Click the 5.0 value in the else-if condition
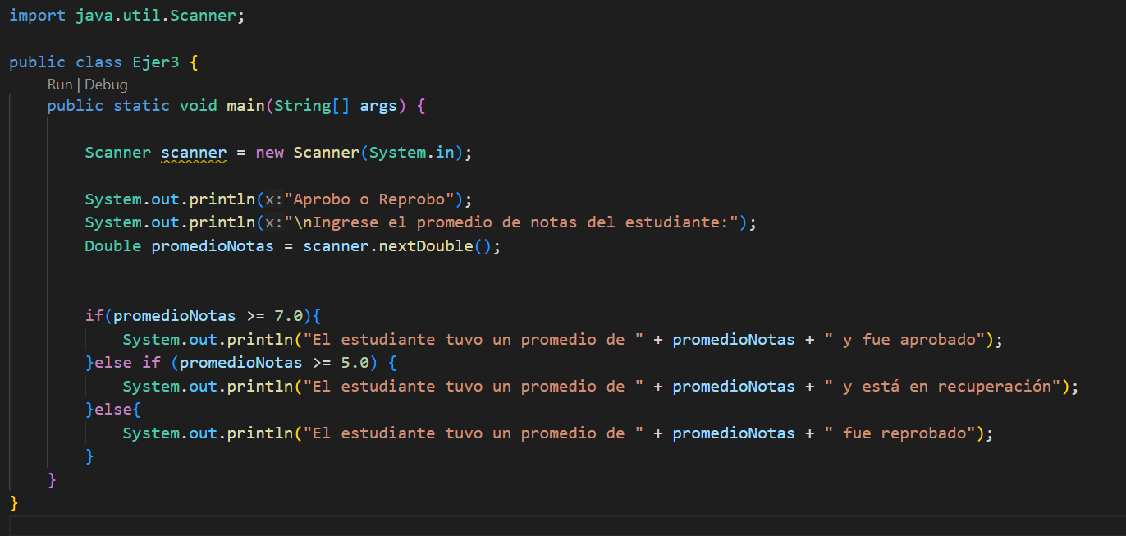The image size is (1126, 536). tap(355, 363)
